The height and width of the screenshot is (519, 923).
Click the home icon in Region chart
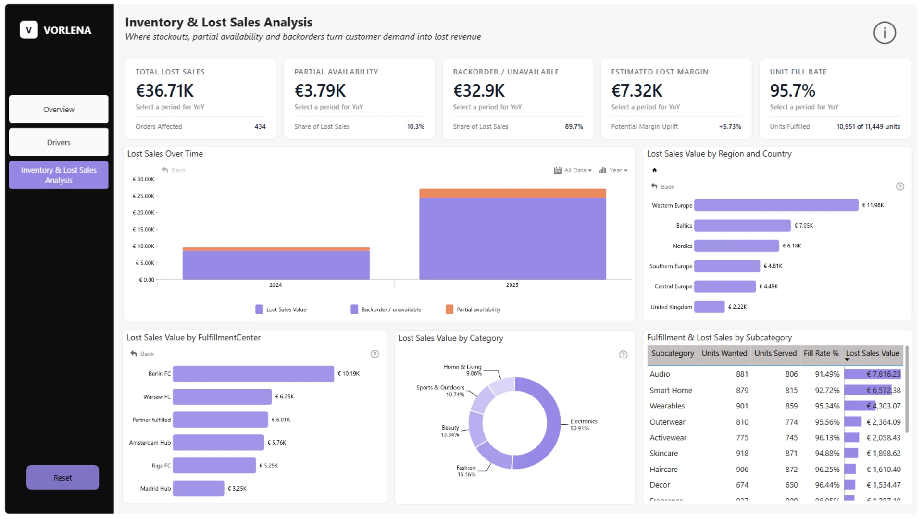click(x=654, y=170)
